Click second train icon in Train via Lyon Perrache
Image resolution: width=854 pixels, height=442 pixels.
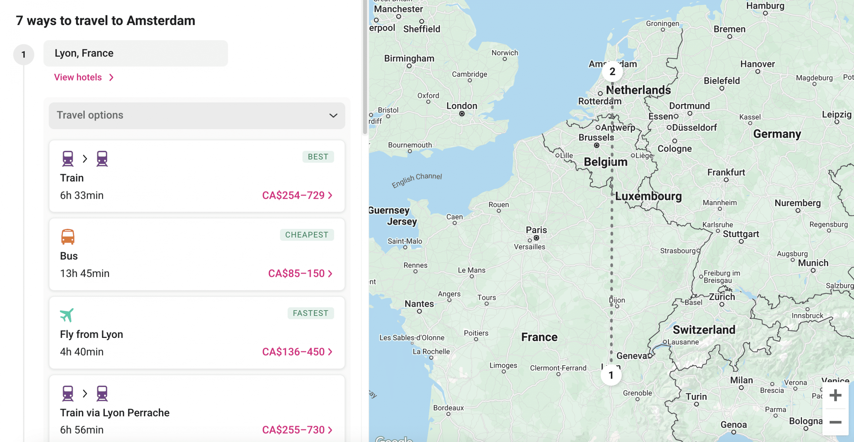(x=102, y=393)
